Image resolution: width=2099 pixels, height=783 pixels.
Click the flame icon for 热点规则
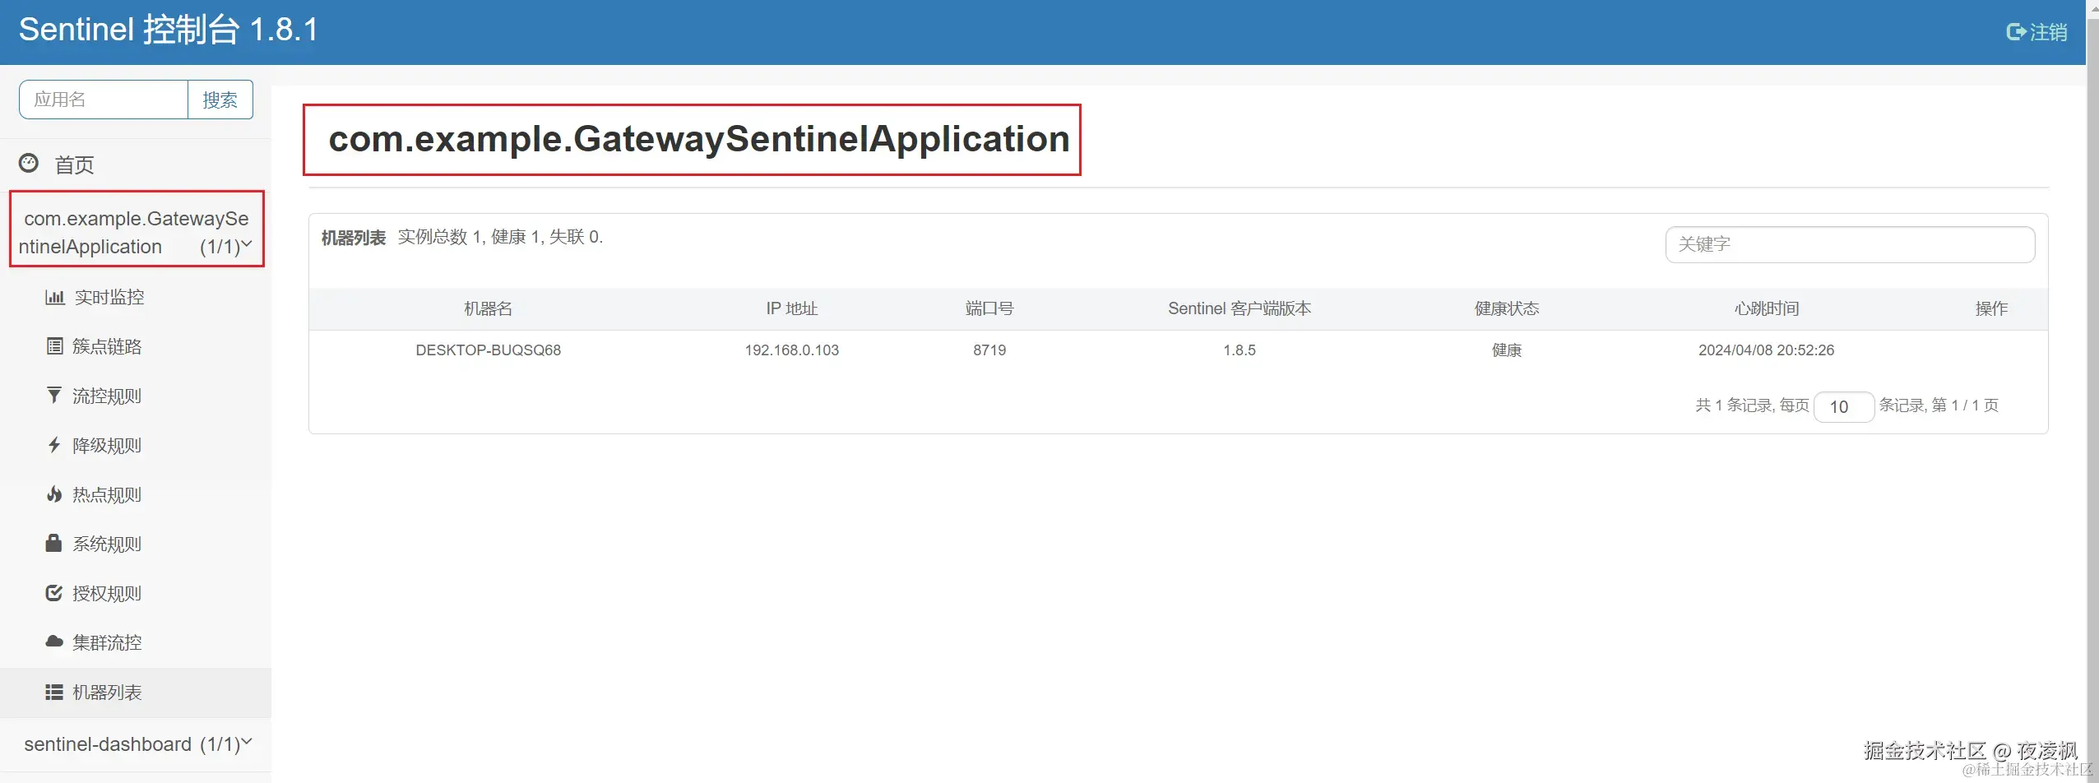coord(54,494)
